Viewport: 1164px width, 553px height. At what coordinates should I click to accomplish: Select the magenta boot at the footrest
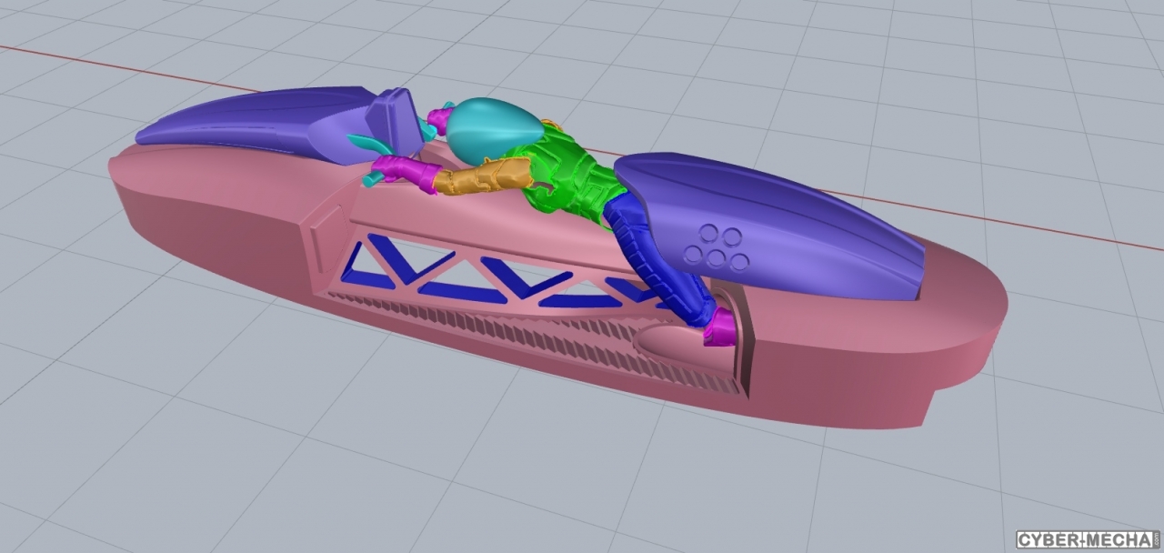pos(722,327)
